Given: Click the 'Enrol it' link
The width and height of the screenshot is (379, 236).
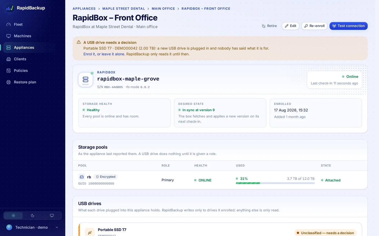Looking at the screenshot, I should 89,54.
